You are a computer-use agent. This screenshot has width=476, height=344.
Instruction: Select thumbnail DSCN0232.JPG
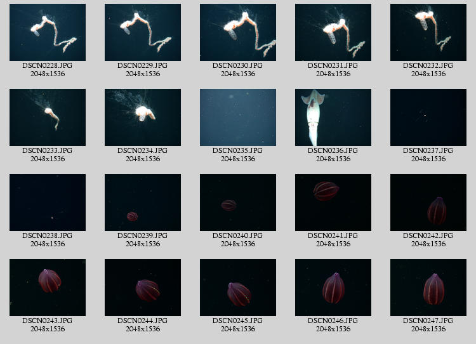coord(428,32)
